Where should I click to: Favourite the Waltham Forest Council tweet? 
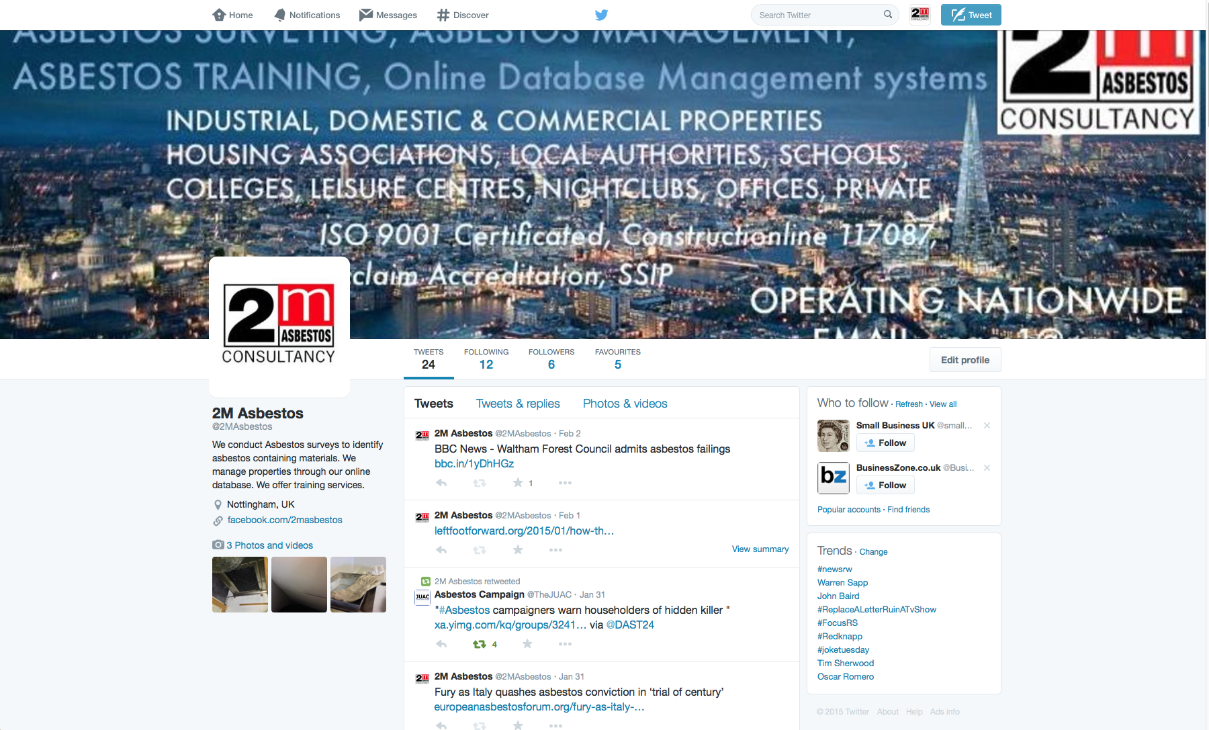click(518, 483)
